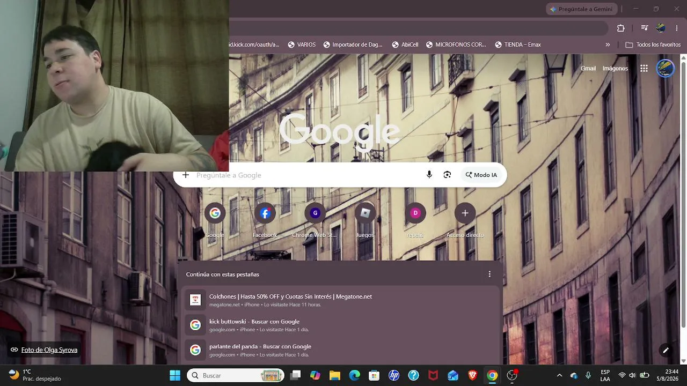The height and width of the screenshot is (386, 687).
Task: Open the weather widget showing 1°C
Action: point(34,375)
